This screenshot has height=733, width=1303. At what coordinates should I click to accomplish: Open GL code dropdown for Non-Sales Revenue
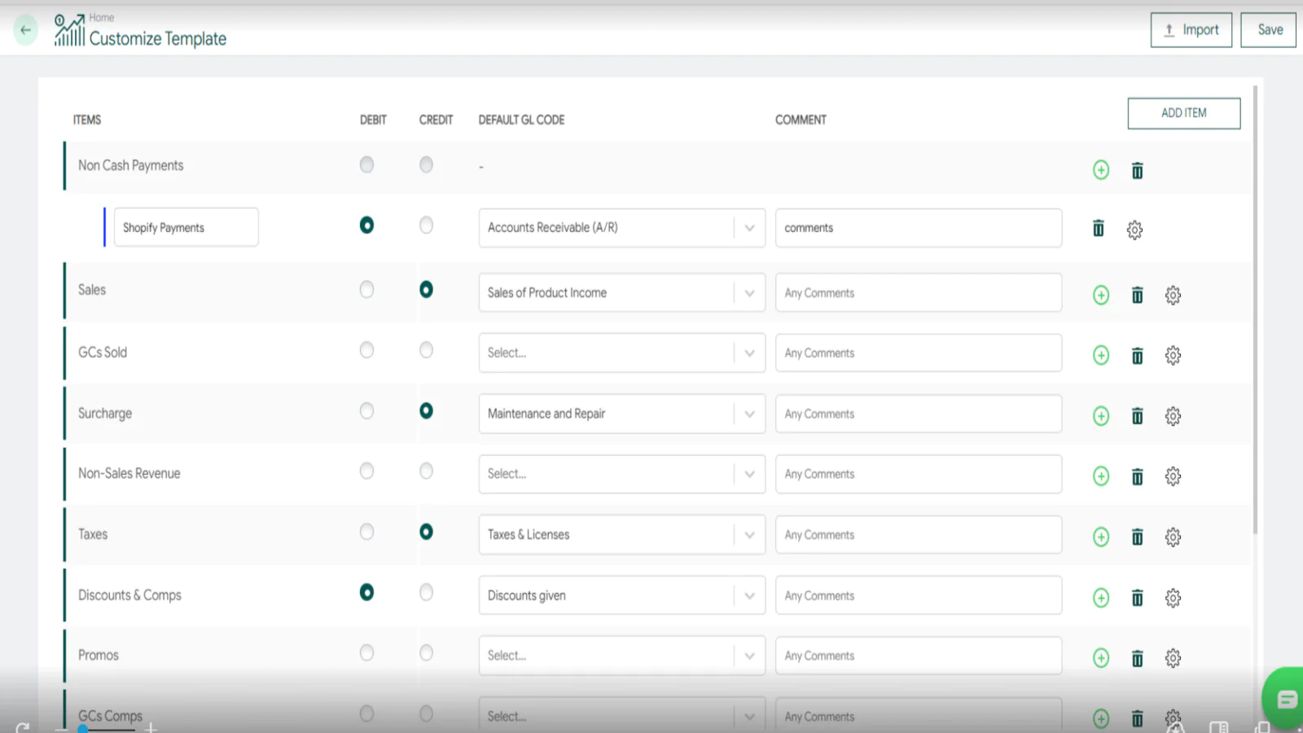(749, 474)
